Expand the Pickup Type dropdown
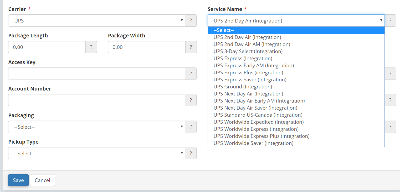Screen dimensions: 400x192 (x=96, y=153)
